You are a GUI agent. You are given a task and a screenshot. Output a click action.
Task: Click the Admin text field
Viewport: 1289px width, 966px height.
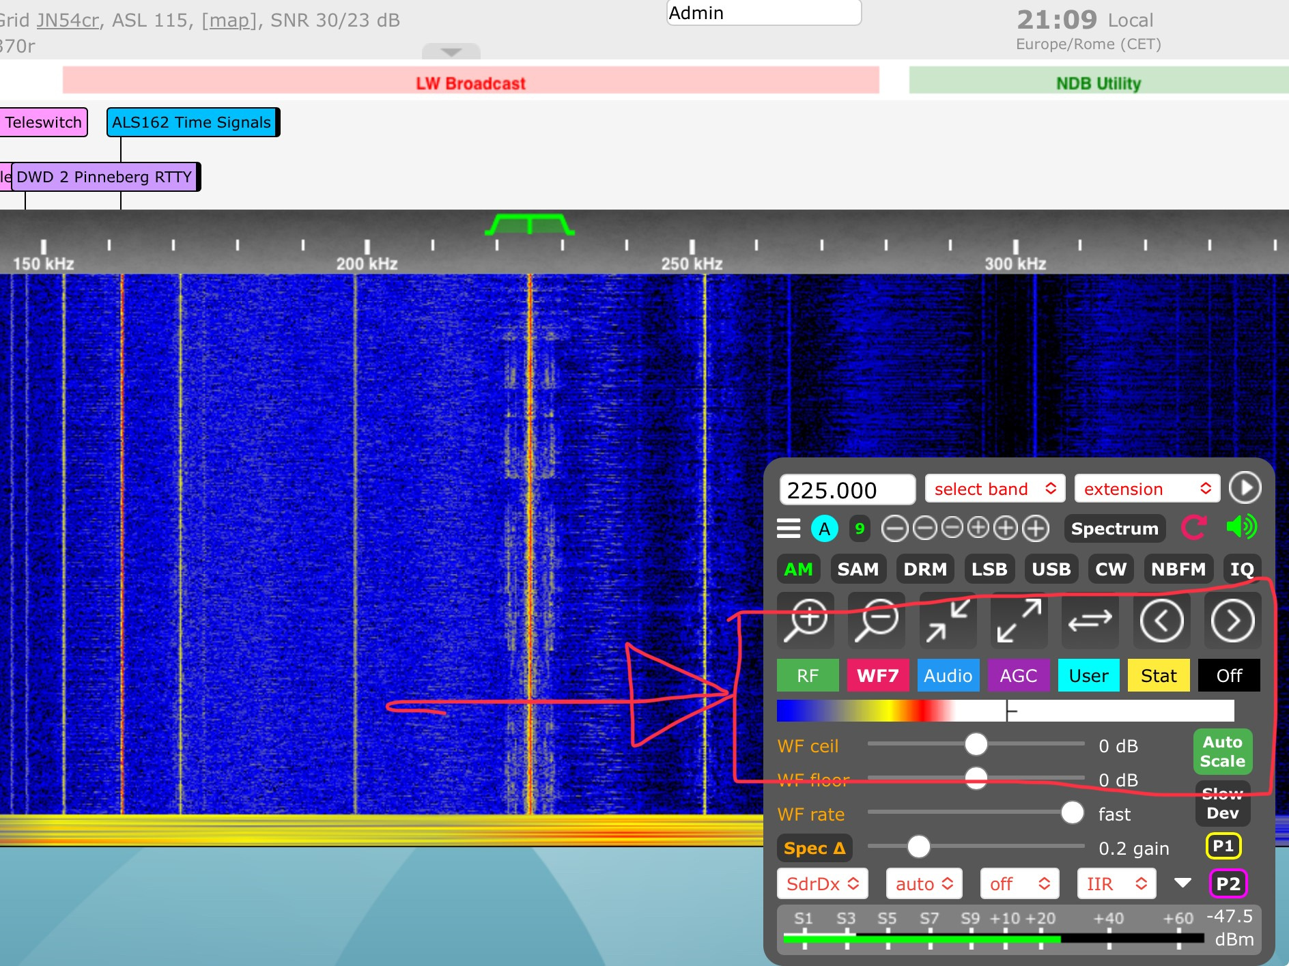click(x=764, y=12)
